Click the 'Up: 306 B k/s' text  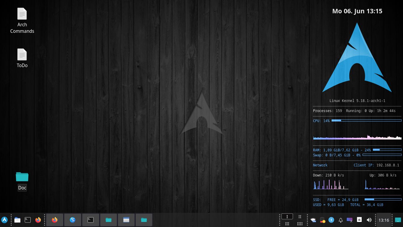tap(383, 175)
